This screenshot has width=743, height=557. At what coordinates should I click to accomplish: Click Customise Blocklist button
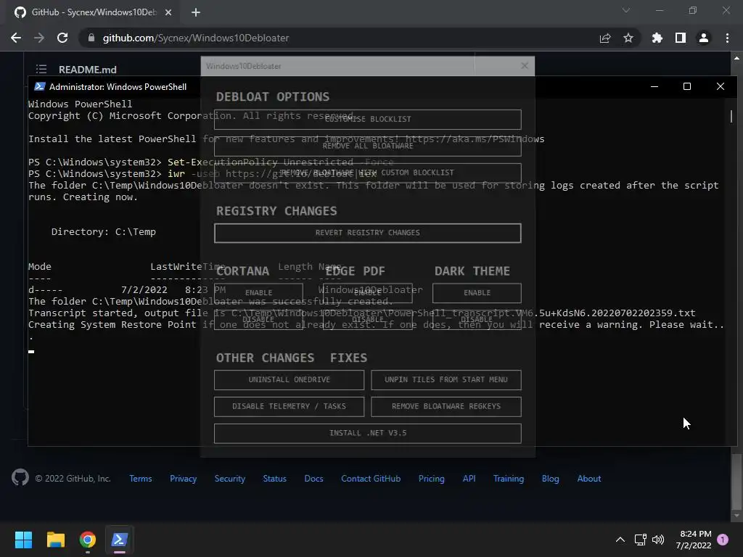[368, 120]
